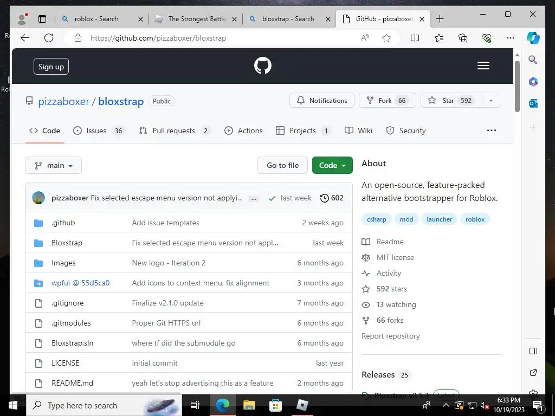Screen dimensions: 555x416
Task: Click the Edge sidebar search icon
Action: 533,60
